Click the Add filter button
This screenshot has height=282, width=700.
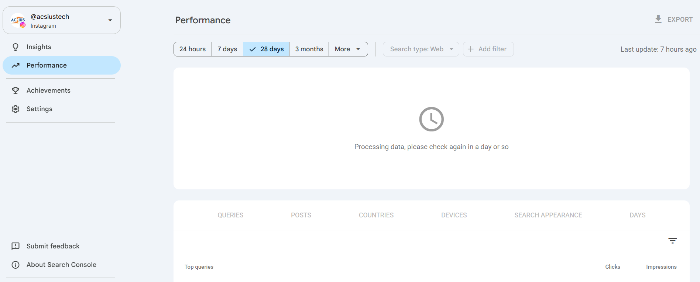[488, 49]
